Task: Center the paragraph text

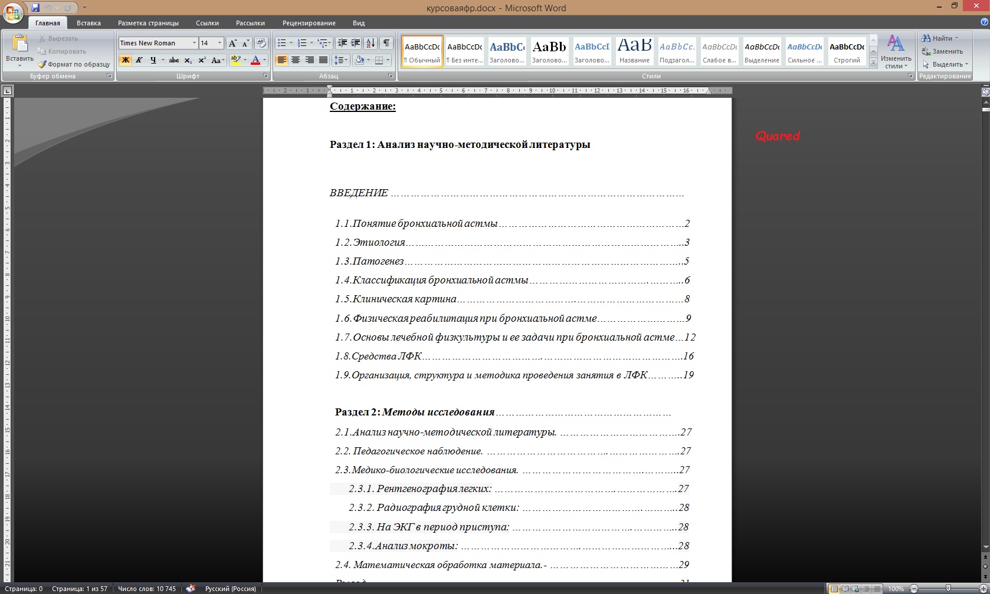Action: pos(295,60)
